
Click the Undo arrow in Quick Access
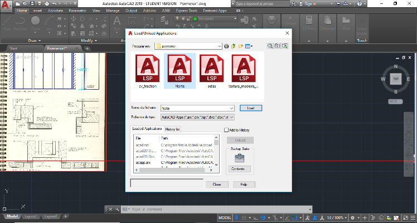(x=55, y=4)
